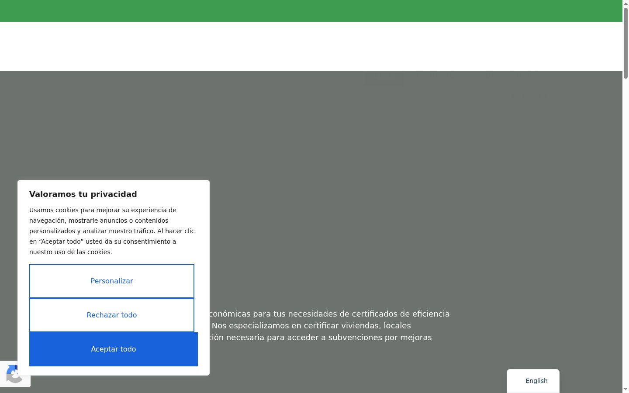Open the Personalizar cookie settings

112,281
